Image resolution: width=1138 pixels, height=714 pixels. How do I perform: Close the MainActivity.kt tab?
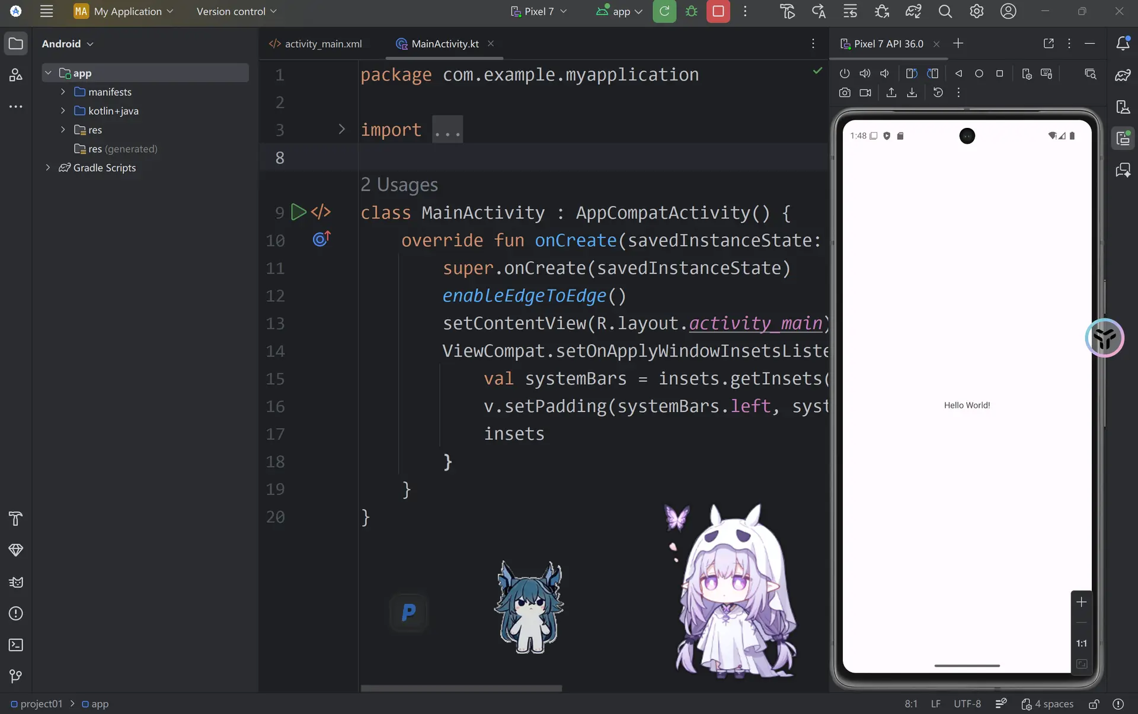coord(491,43)
